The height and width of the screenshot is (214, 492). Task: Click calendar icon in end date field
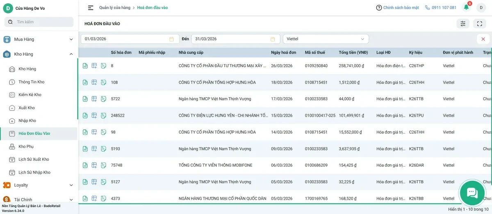[x=273, y=39]
